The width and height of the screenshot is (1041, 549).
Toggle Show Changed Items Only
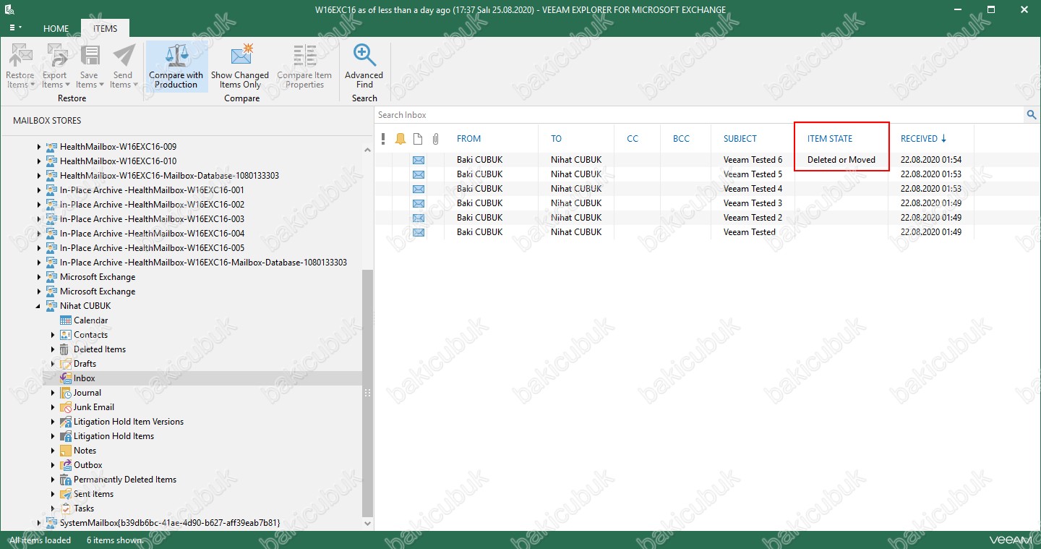240,66
